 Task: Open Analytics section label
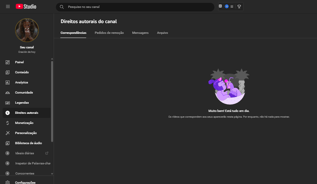[x=21, y=83]
